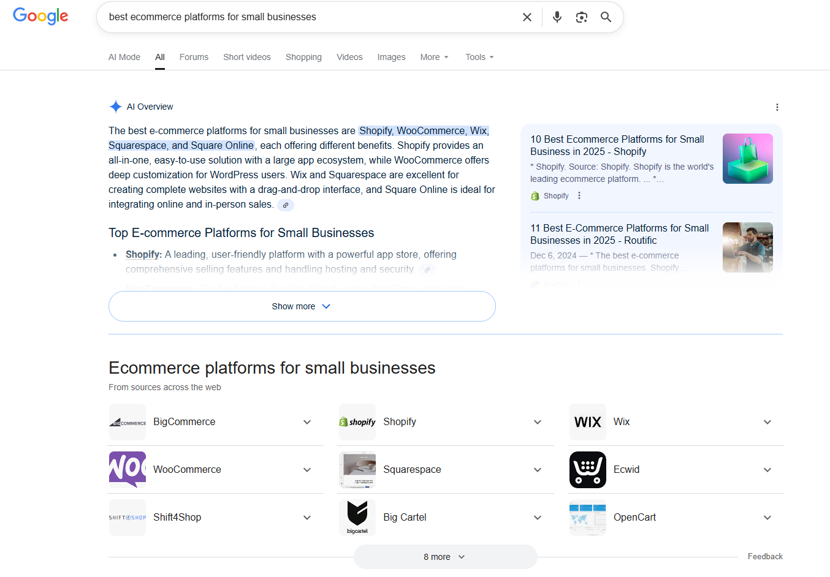Expand the Shopify platform row chevron
Image resolution: width=830 pixels, height=577 pixels.
tap(538, 422)
